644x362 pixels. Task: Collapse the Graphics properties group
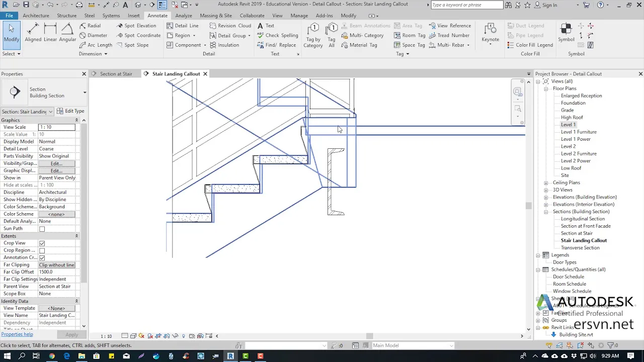tap(76, 120)
